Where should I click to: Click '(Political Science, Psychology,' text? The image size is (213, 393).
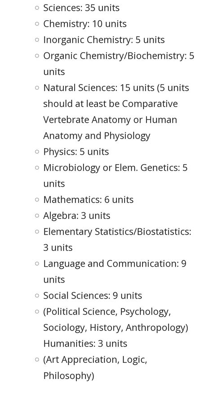click(x=107, y=312)
